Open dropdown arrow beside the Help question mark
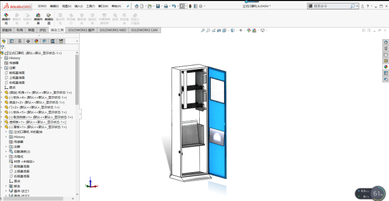This screenshot has height=201, width=389. click(x=372, y=7)
